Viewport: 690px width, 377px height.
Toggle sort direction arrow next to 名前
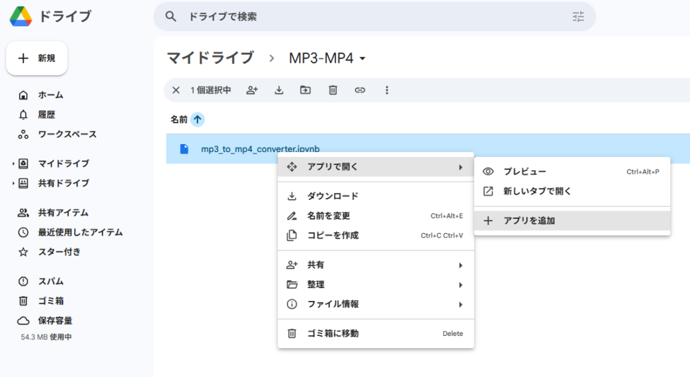click(197, 119)
